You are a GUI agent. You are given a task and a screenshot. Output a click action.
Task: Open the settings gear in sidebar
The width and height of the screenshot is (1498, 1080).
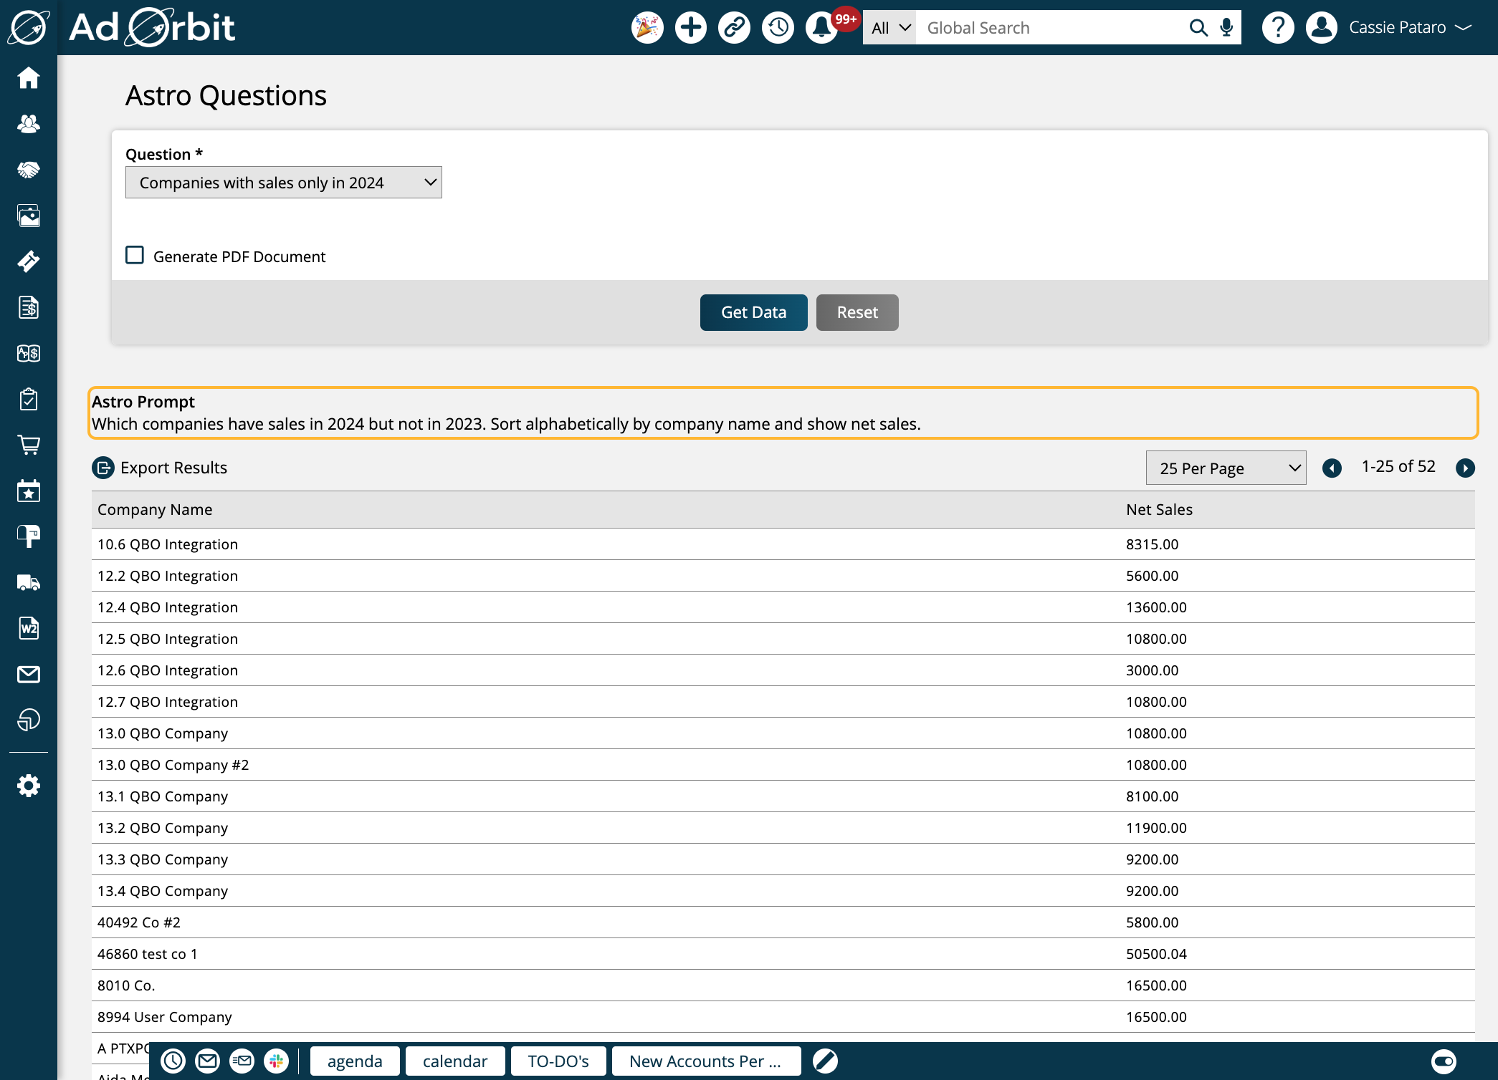click(x=29, y=786)
